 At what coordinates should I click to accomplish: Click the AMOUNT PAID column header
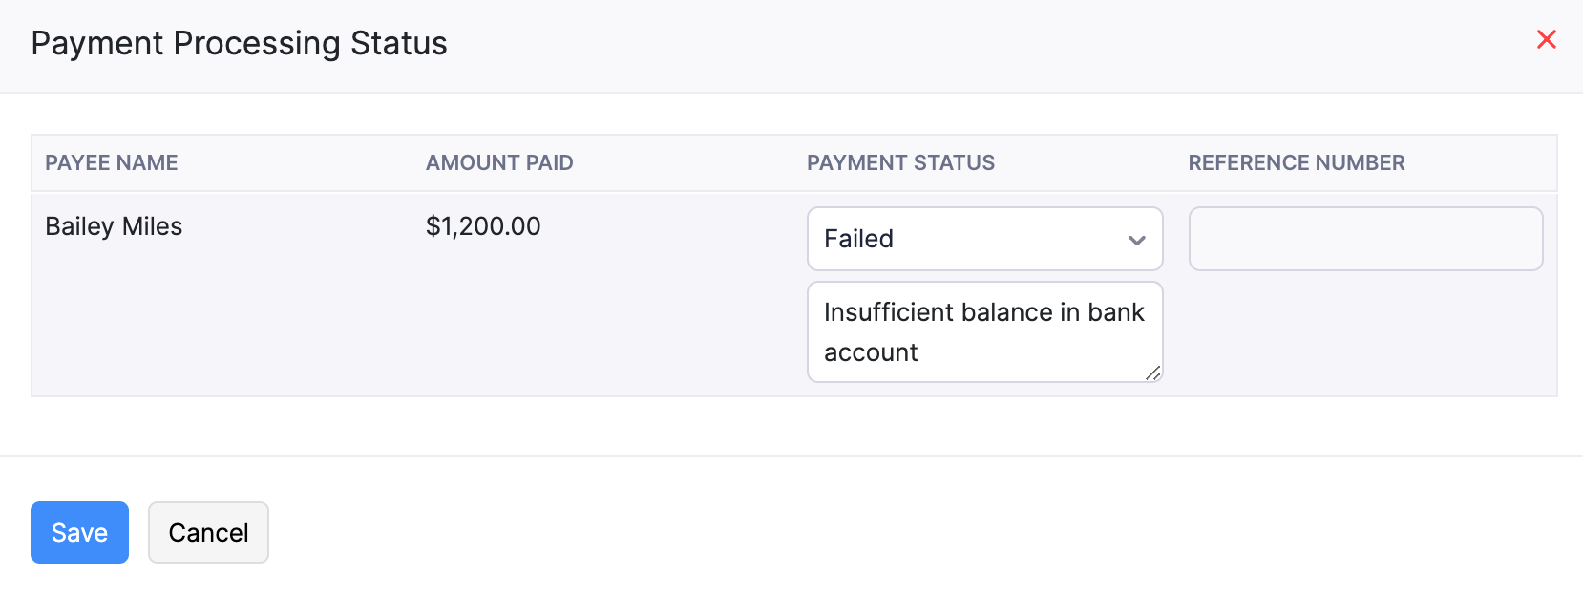(x=499, y=162)
